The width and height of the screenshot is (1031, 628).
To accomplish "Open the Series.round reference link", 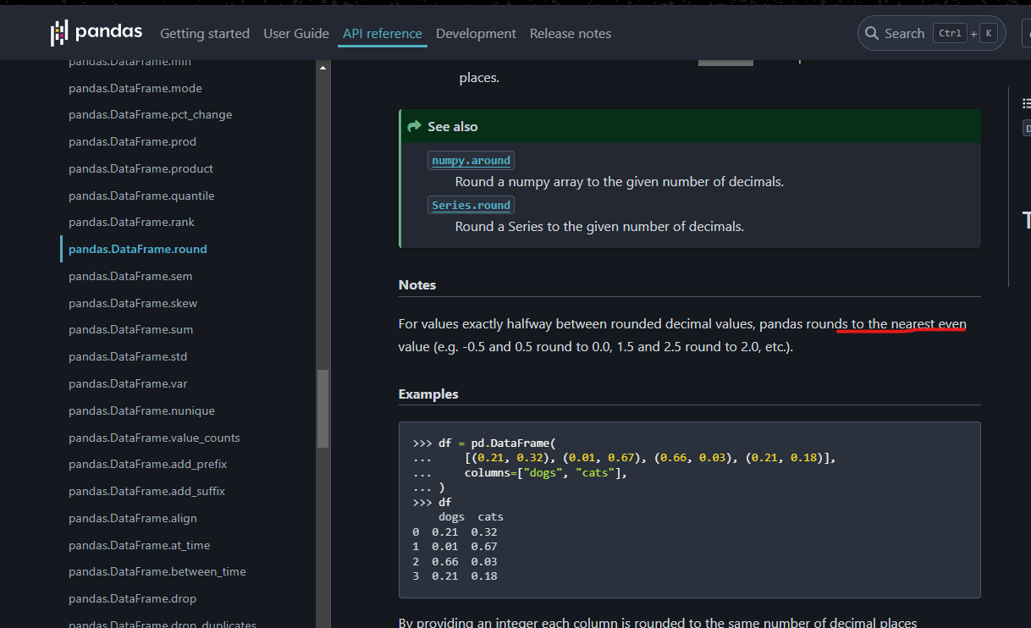I will coord(471,206).
